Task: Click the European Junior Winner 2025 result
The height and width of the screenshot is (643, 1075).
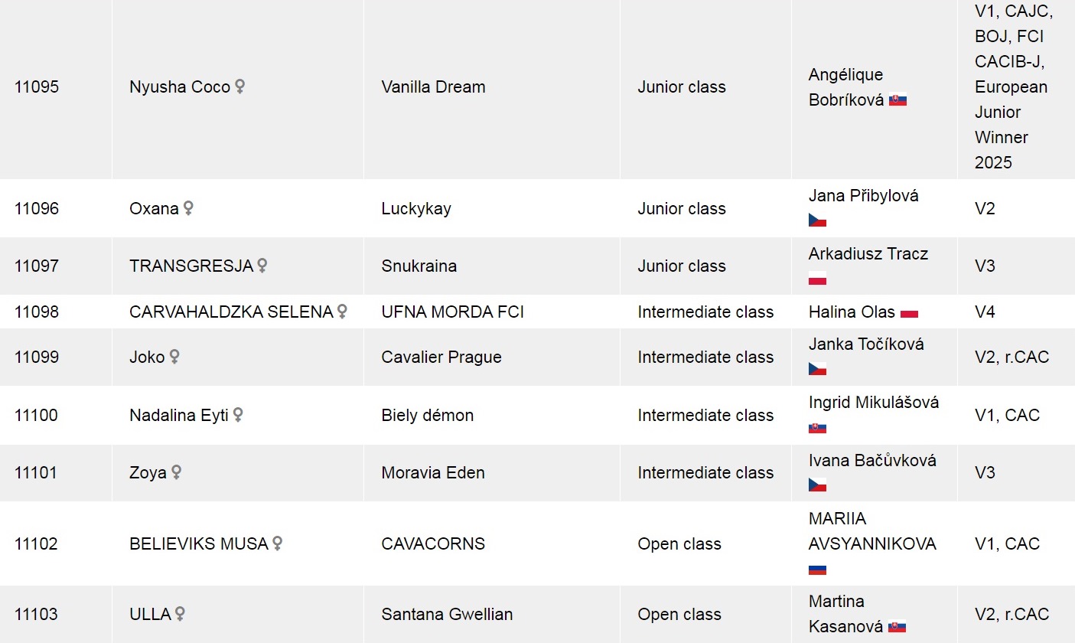Action: [x=1011, y=124]
